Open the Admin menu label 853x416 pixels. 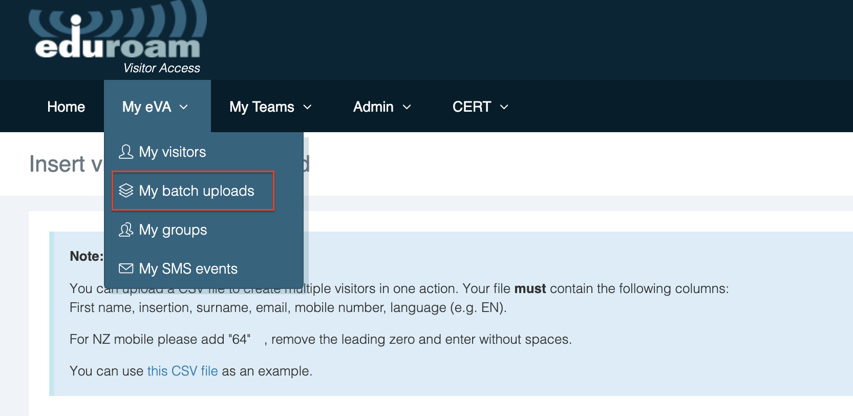(373, 107)
